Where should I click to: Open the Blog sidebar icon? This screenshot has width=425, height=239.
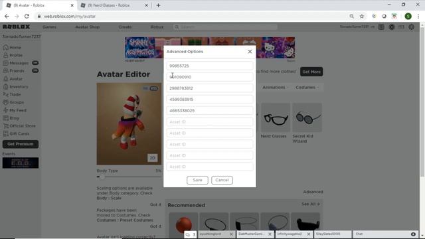[5, 118]
